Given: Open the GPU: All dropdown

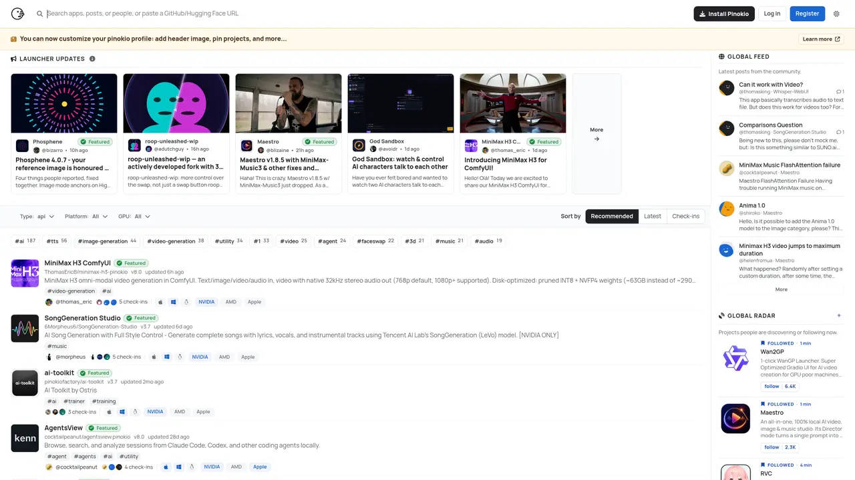Looking at the screenshot, I should (134, 216).
